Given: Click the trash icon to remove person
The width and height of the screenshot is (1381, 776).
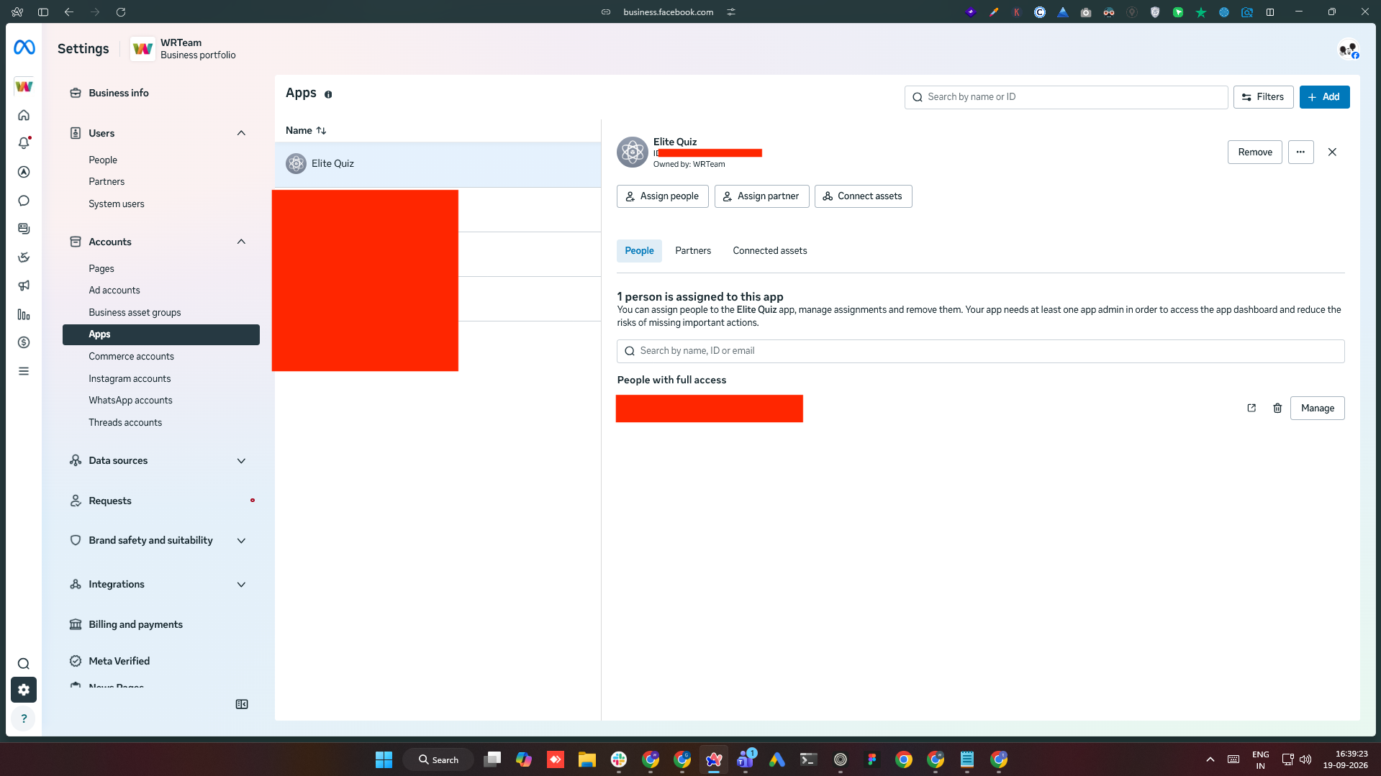Looking at the screenshot, I should pyautogui.click(x=1277, y=408).
